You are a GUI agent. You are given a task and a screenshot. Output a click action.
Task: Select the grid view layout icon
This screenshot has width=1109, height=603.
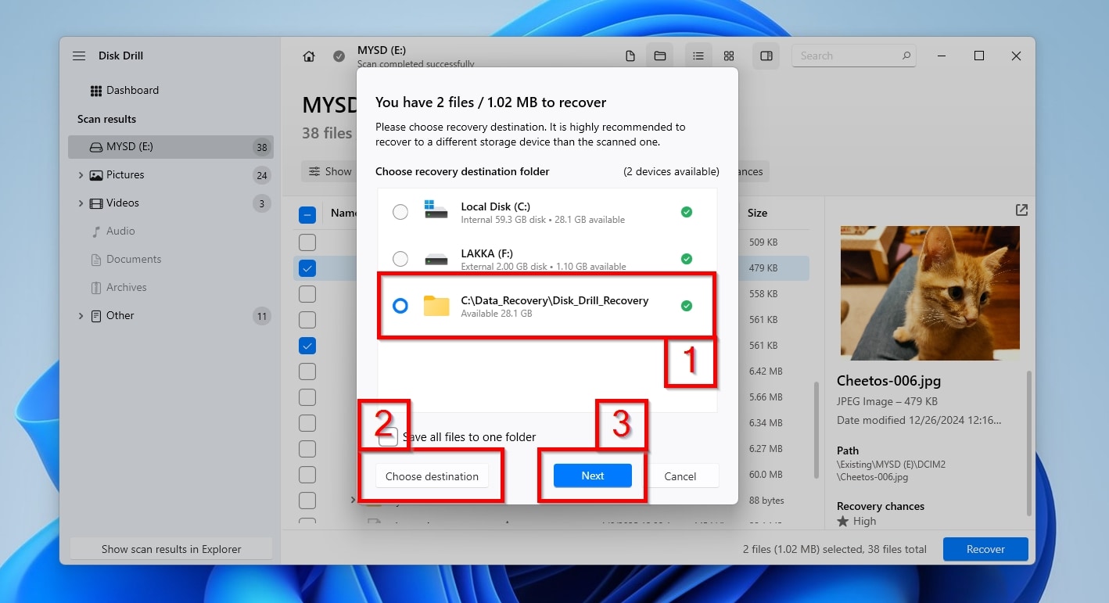click(729, 56)
